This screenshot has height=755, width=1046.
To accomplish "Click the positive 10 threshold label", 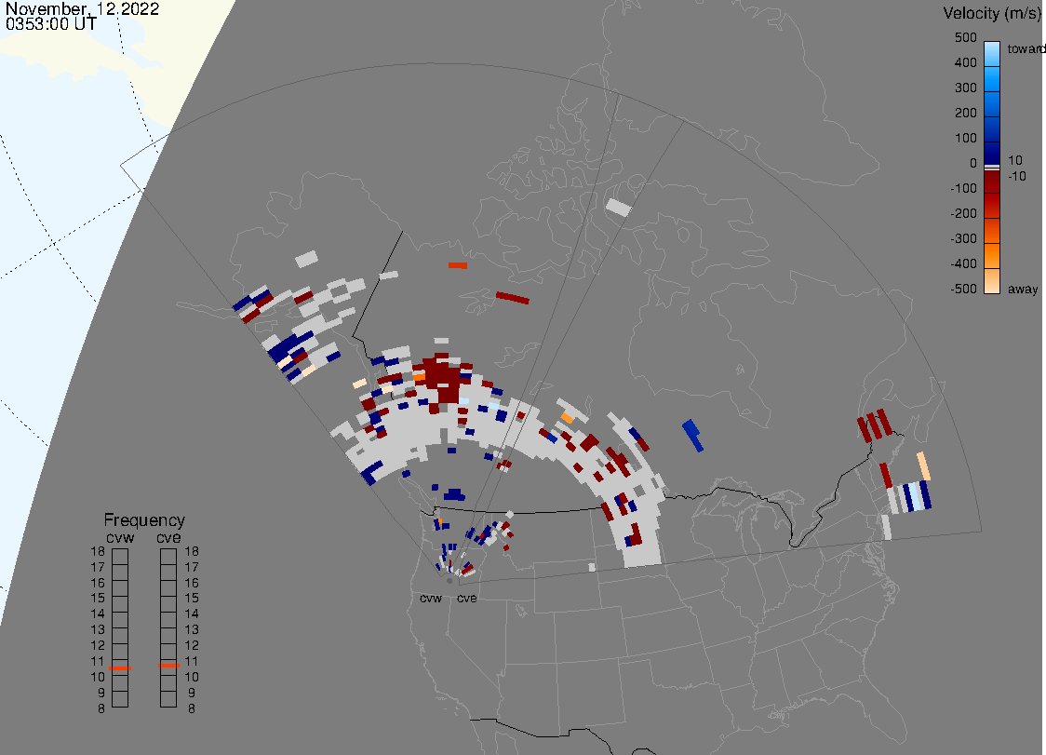I will (1014, 160).
